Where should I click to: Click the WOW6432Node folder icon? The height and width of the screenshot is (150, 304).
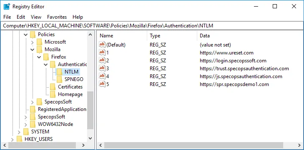[33, 124]
